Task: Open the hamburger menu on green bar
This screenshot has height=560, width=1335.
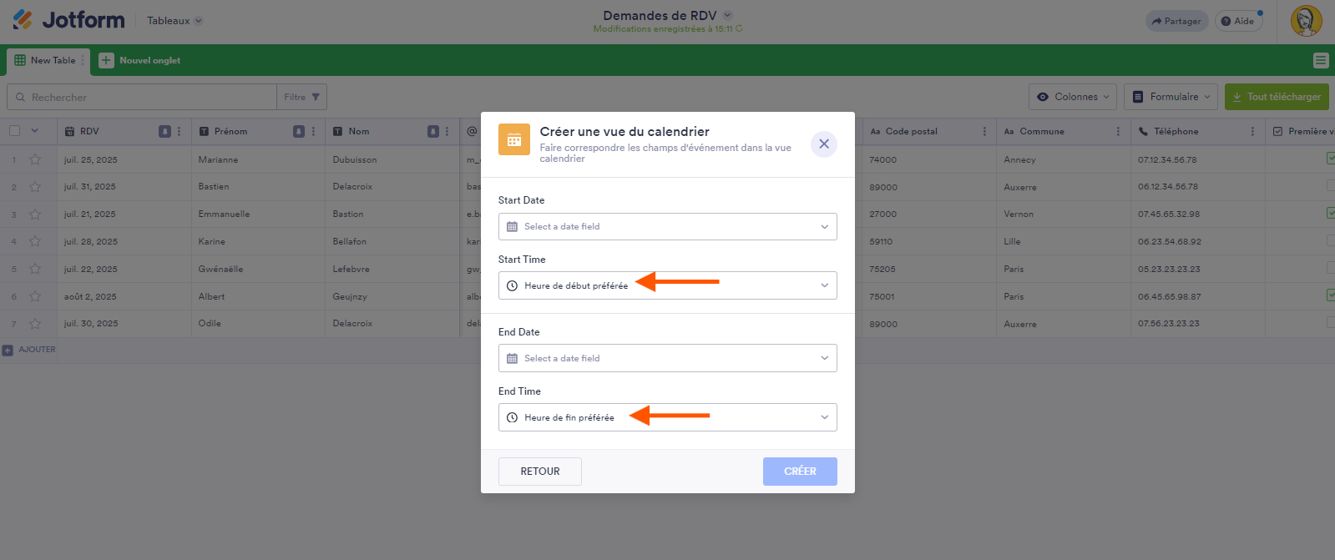Action: pos(1320,60)
